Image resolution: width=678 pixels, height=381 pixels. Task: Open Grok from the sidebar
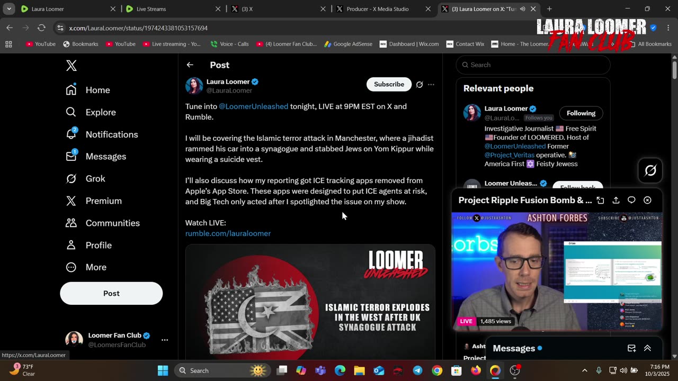pyautogui.click(x=85, y=179)
